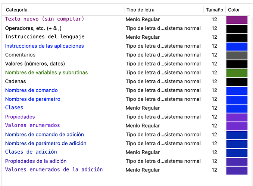
Task: Click the purple swatch for Texto nuevo
Action: click(x=237, y=20)
